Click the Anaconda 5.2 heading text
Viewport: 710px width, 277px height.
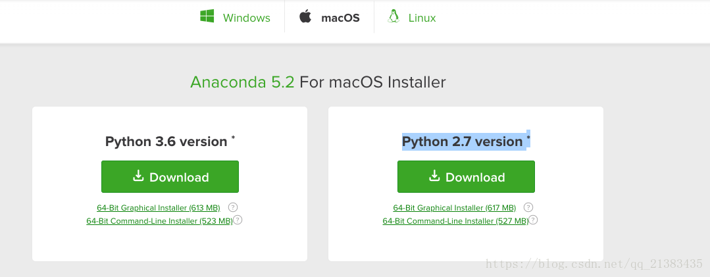(242, 82)
